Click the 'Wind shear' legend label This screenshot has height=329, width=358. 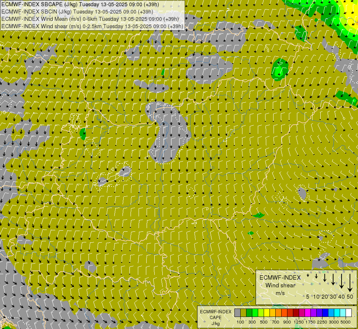point(280,285)
